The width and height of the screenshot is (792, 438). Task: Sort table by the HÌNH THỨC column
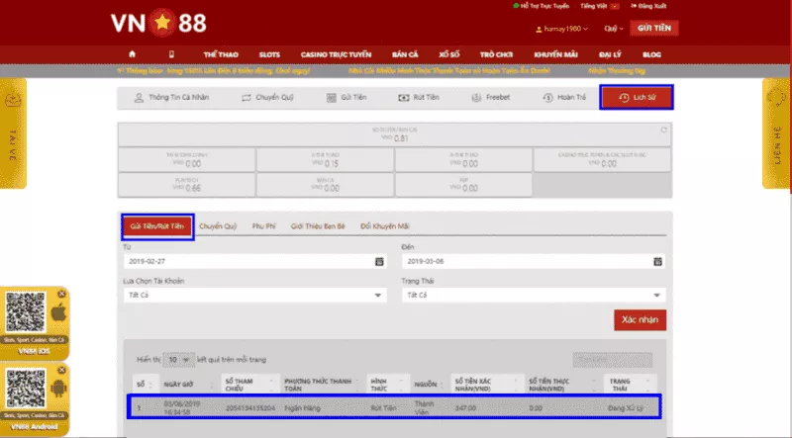(387, 385)
